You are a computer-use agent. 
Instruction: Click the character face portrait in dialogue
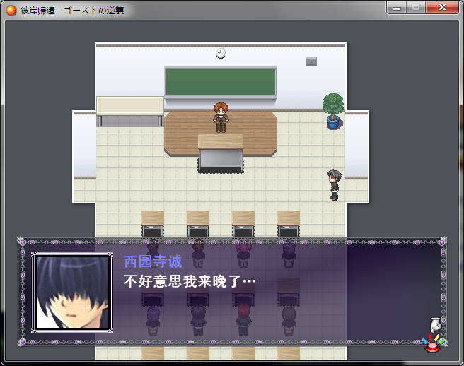(x=72, y=293)
